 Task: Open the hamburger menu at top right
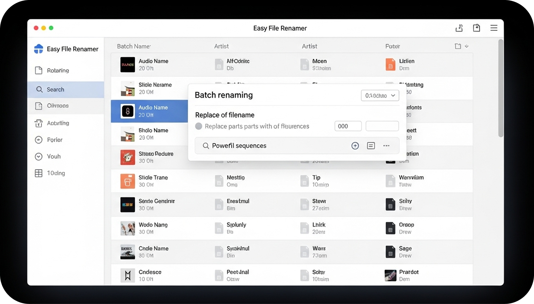coord(494,28)
